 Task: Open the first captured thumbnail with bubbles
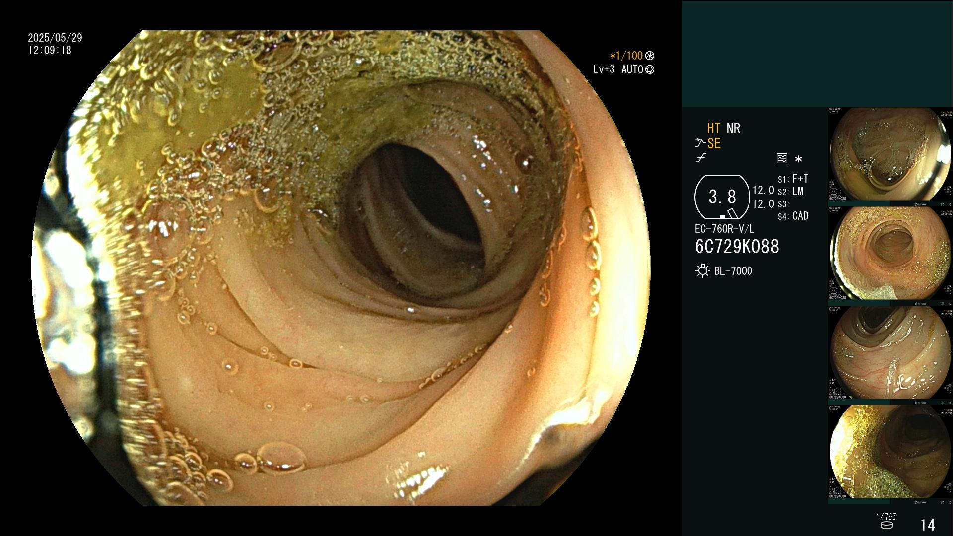tap(890, 154)
